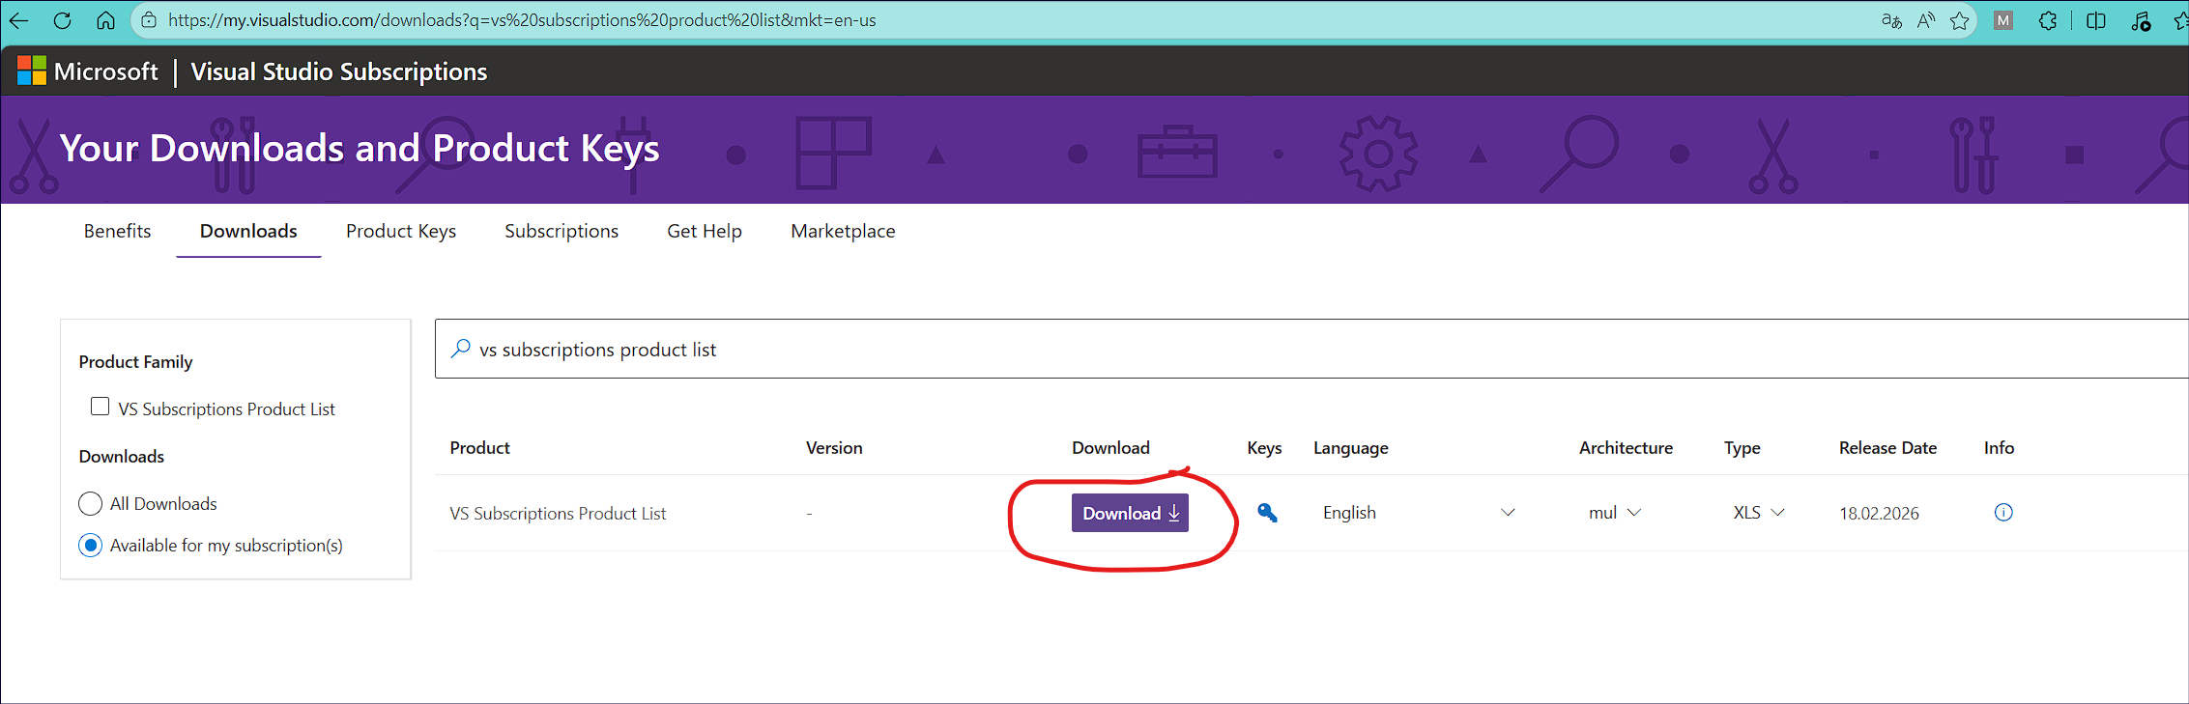Image resolution: width=2189 pixels, height=704 pixels.
Task: Open the info icon for VS Subscriptions Product List
Action: click(x=2003, y=513)
